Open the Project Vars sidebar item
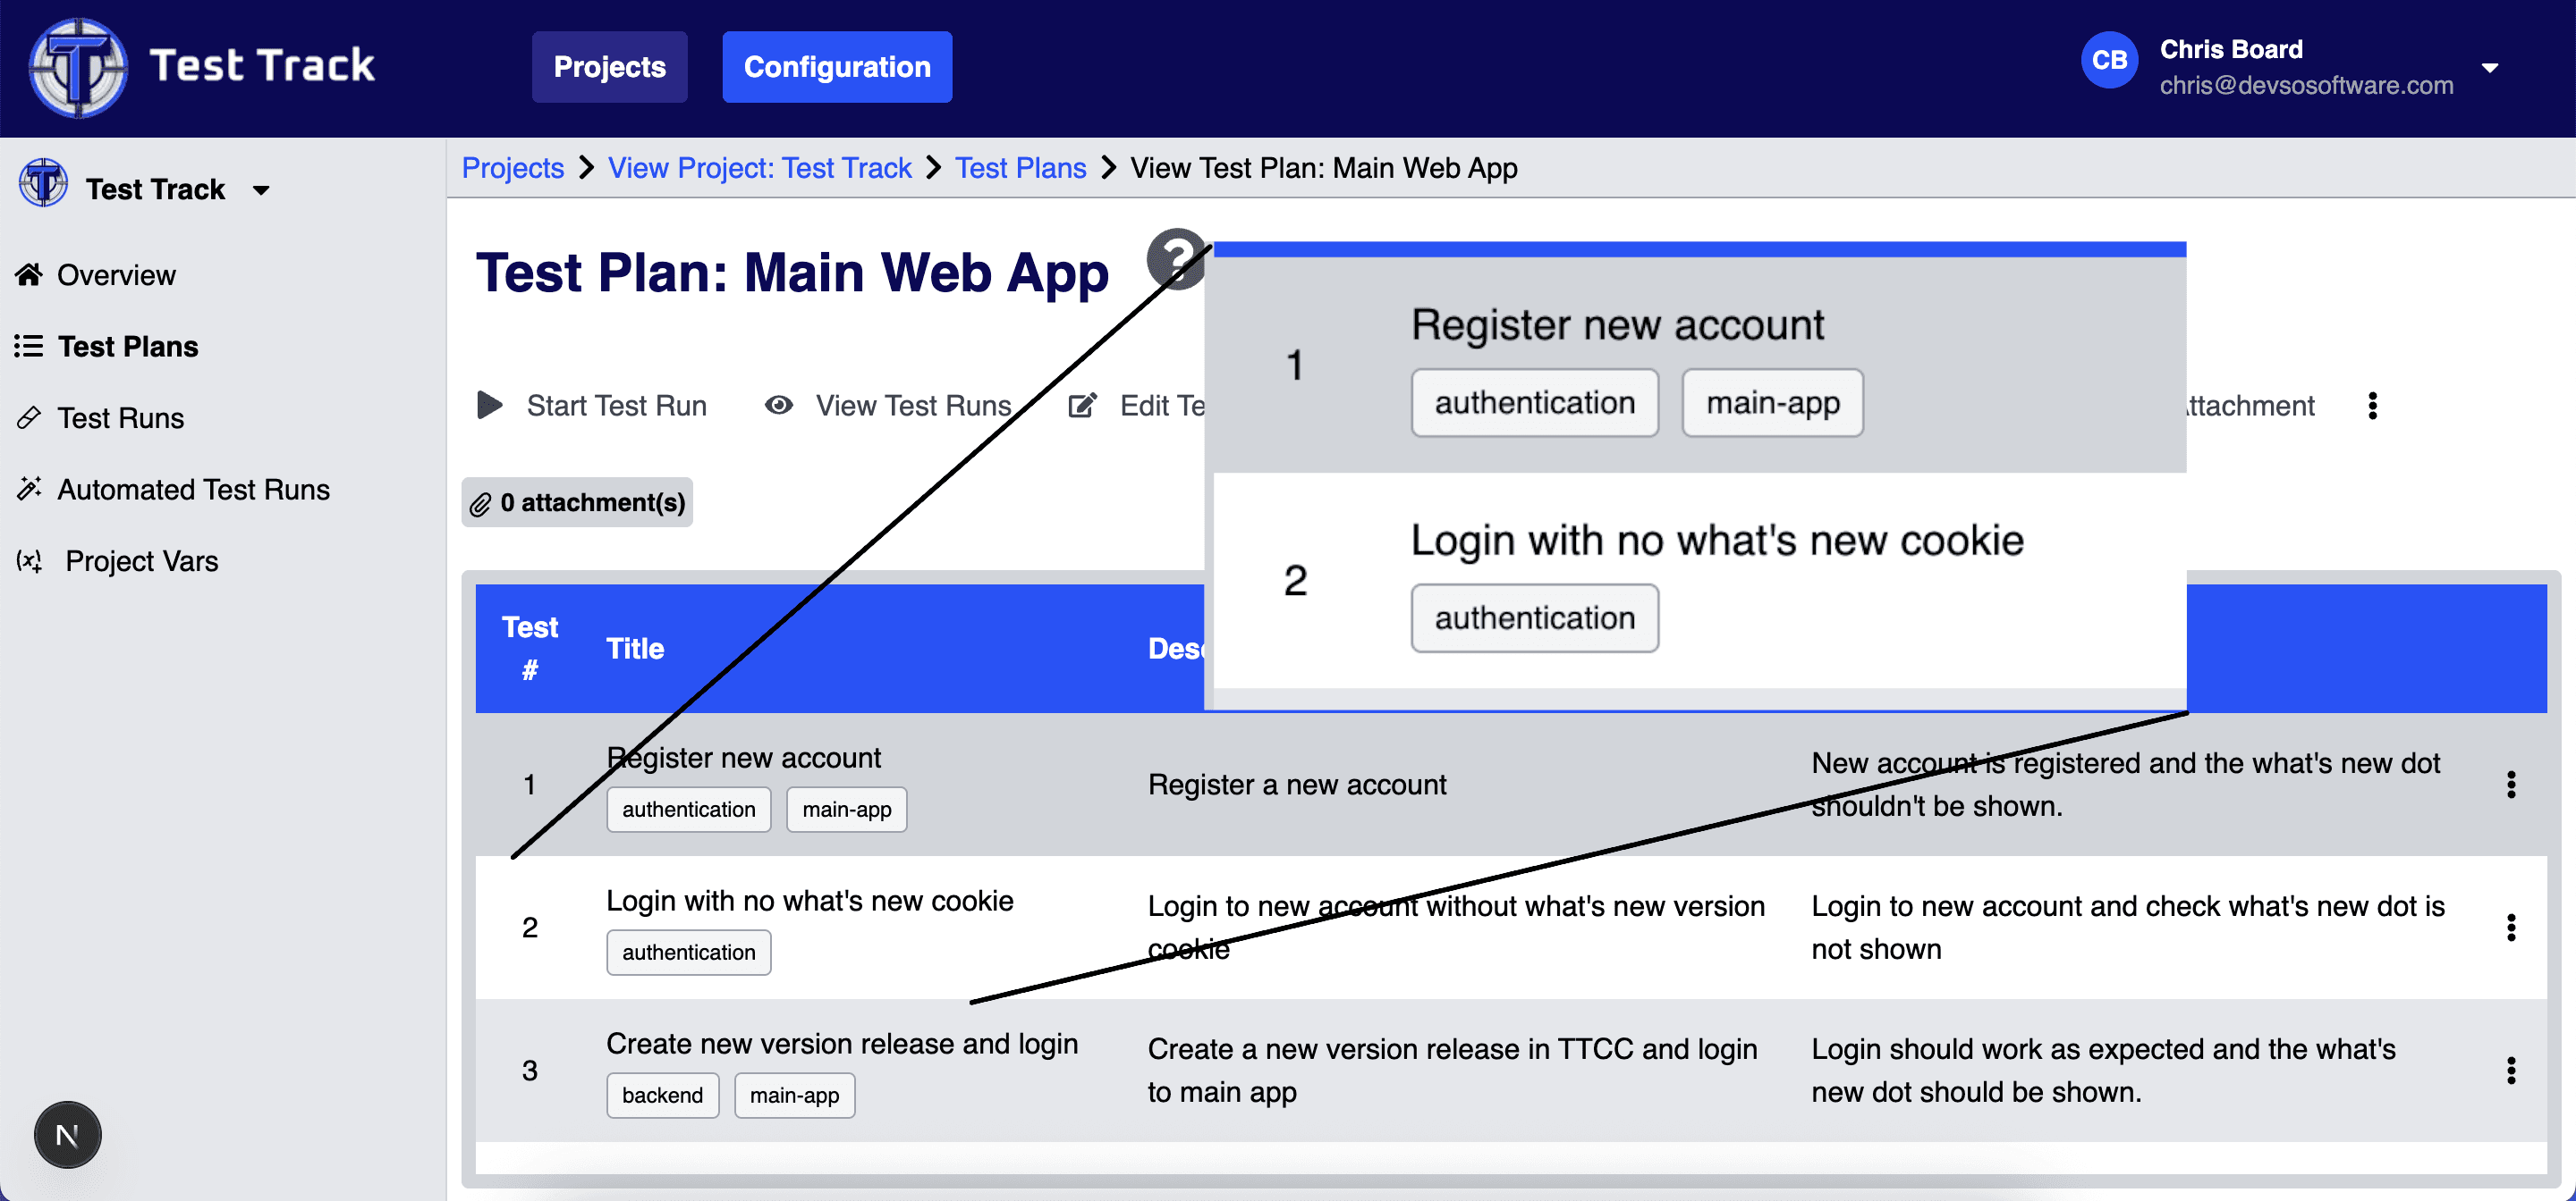Screen dimensions: 2576x1201 [x=141, y=560]
